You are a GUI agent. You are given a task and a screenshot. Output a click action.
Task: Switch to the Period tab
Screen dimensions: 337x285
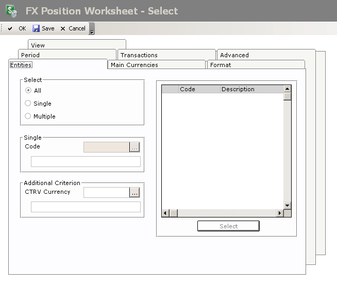(30, 55)
